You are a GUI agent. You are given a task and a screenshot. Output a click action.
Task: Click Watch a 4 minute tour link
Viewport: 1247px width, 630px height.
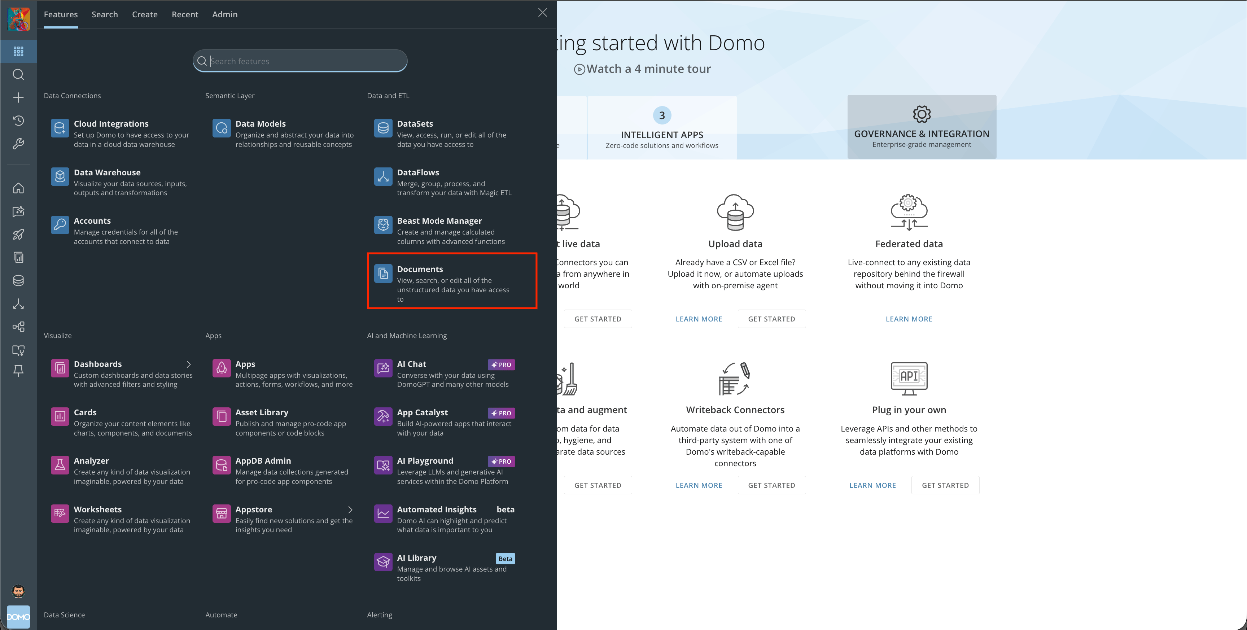[x=642, y=69]
